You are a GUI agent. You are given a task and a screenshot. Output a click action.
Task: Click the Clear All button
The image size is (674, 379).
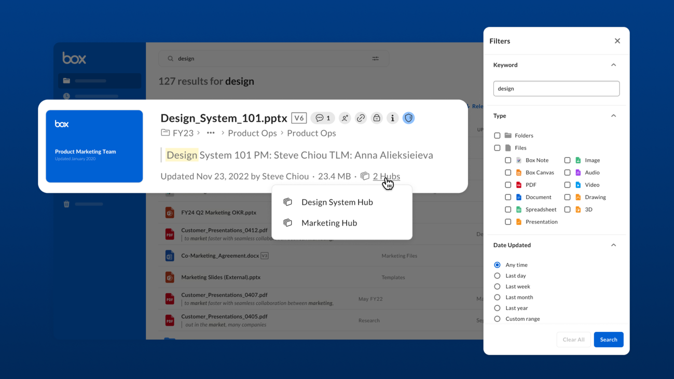coord(573,340)
